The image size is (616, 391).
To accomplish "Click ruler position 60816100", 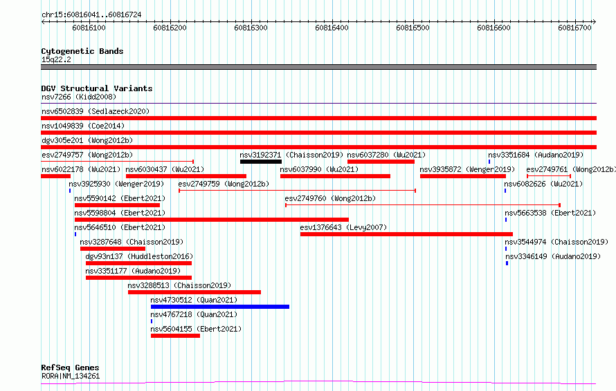I will point(89,28).
